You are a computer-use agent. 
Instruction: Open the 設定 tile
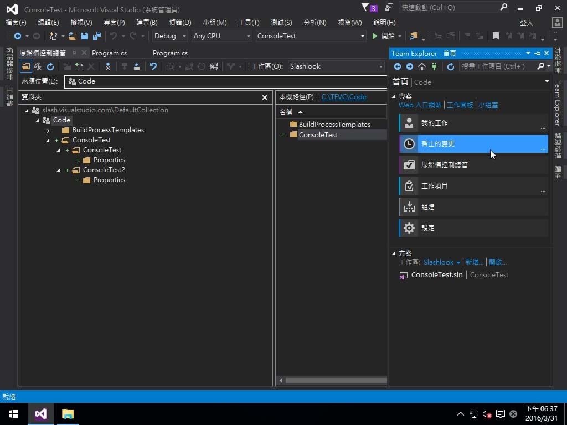coord(473,228)
